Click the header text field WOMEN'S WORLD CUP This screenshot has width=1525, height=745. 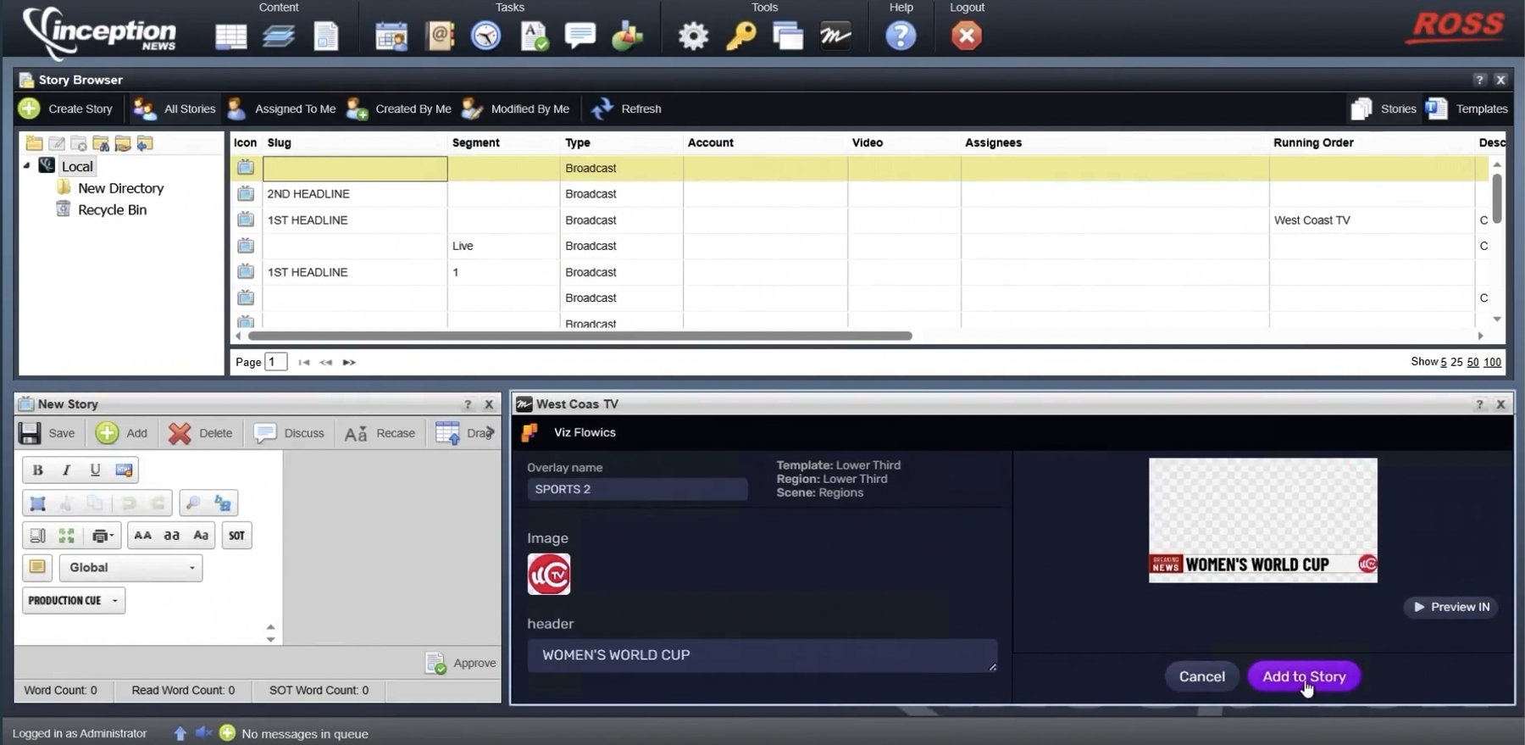pos(762,655)
